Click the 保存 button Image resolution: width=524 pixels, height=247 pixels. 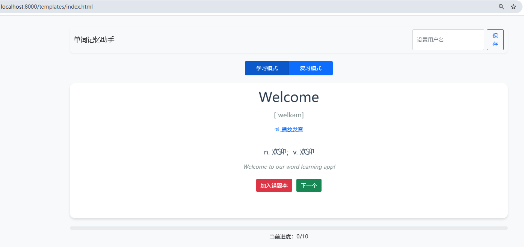pyautogui.click(x=495, y=40)
